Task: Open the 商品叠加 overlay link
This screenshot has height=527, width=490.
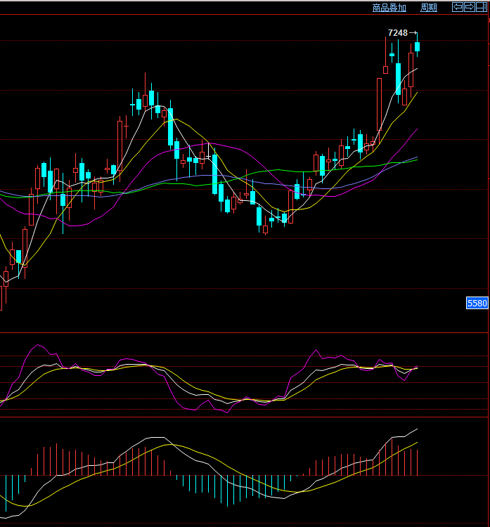Action: click(x=389, y=8)
